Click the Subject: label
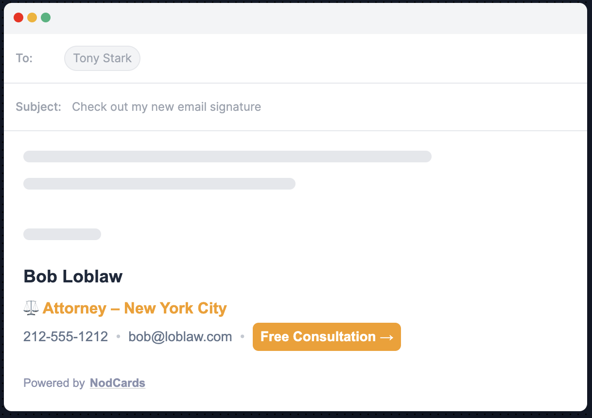 click(x=39, y=107)
